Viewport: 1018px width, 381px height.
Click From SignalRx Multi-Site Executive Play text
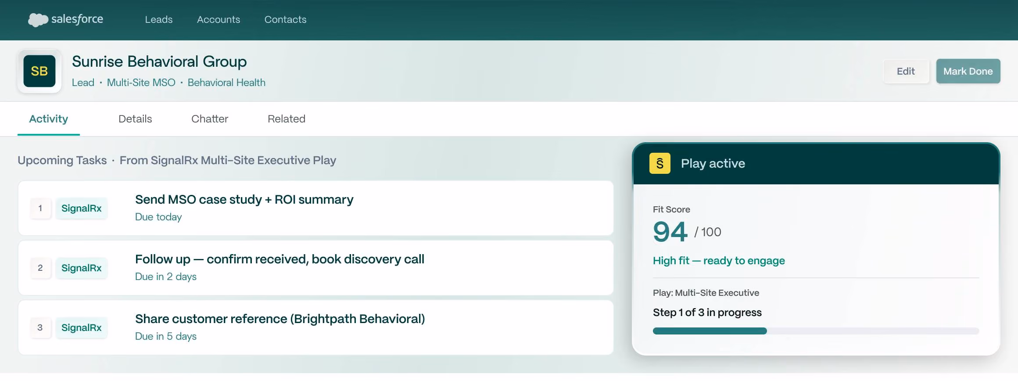[228, 160]
